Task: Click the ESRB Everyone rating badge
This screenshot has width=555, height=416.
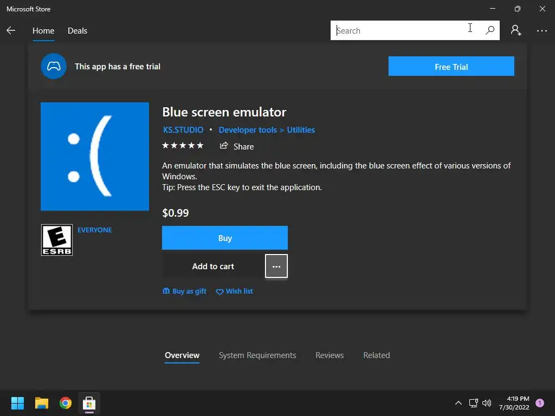Action: 56,240
